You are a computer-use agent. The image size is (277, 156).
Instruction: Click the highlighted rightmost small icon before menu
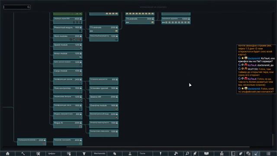(x=256, y=153)
